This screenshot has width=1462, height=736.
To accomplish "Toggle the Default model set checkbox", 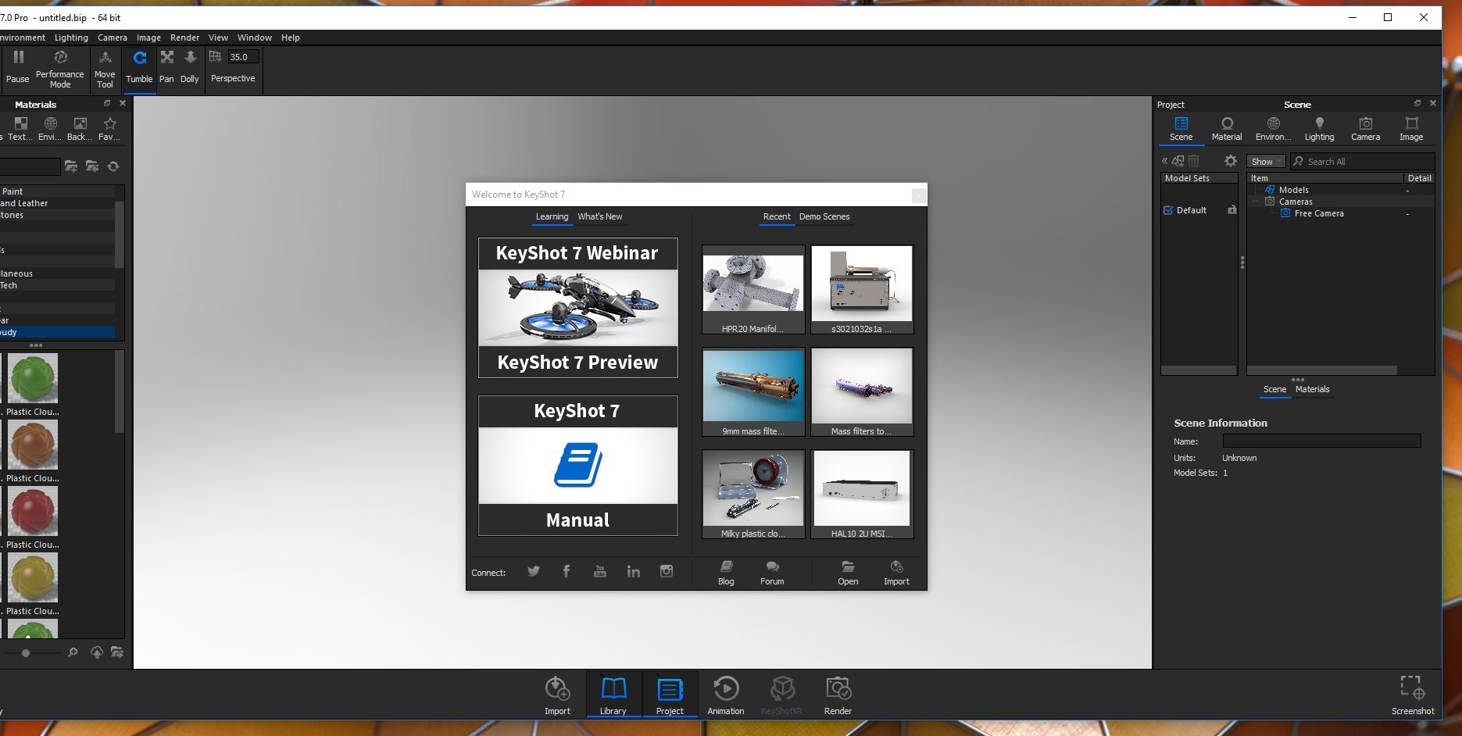I will (x=1168, y=210).
